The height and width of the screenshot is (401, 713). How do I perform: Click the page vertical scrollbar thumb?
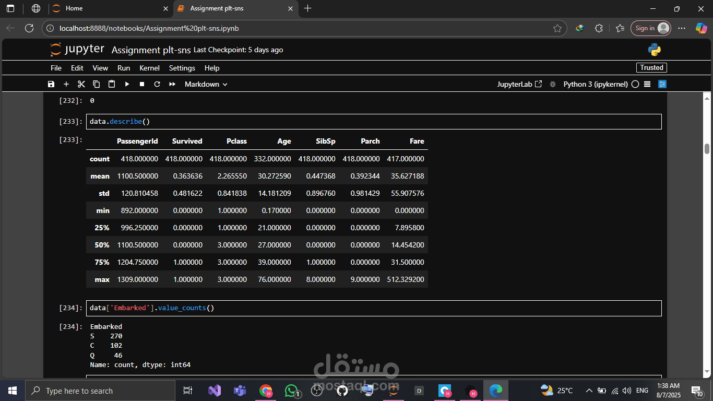pyautogui.click(x=707, y=149)
